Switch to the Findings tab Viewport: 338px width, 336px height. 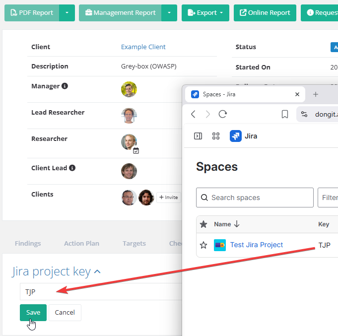pos(28,243)
